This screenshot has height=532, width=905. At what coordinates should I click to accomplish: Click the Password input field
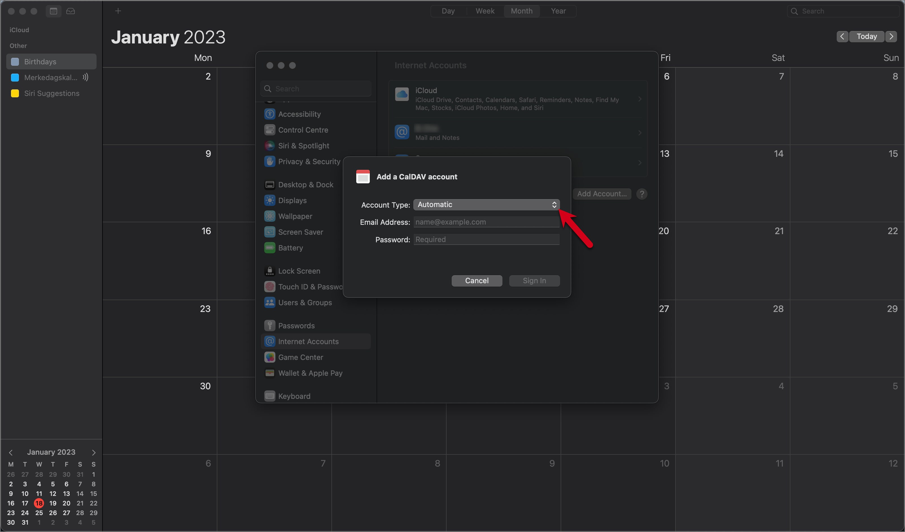click(486, 239)
